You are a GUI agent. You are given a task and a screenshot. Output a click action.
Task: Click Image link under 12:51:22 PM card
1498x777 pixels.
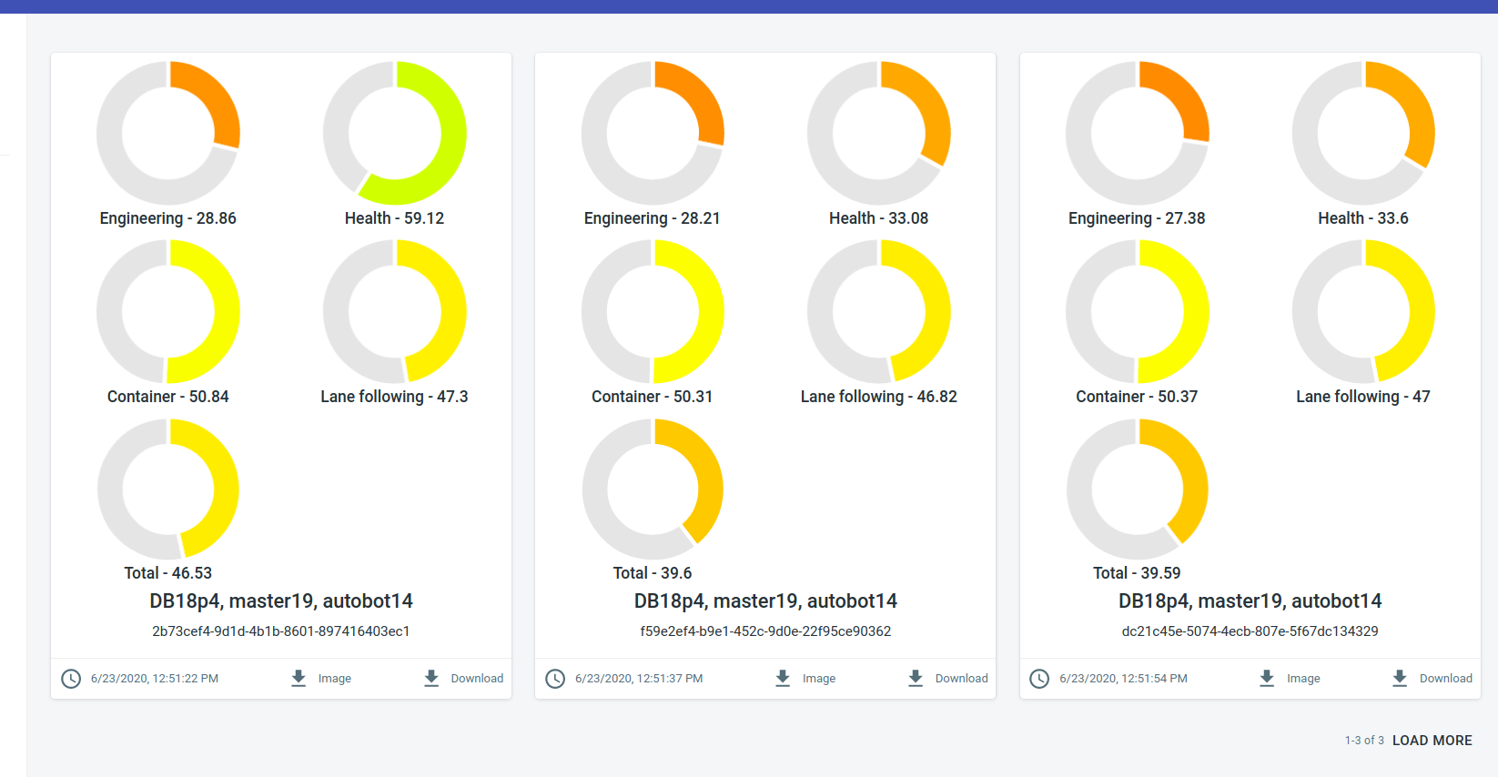tap(334, 679)
